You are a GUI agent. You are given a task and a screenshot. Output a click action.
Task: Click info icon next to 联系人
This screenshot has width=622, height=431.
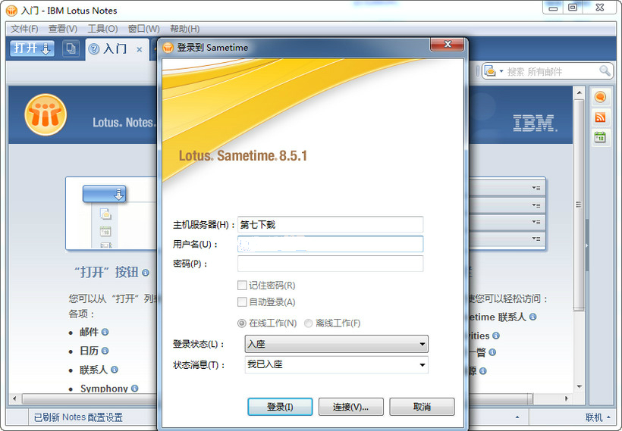coord(115,370)
